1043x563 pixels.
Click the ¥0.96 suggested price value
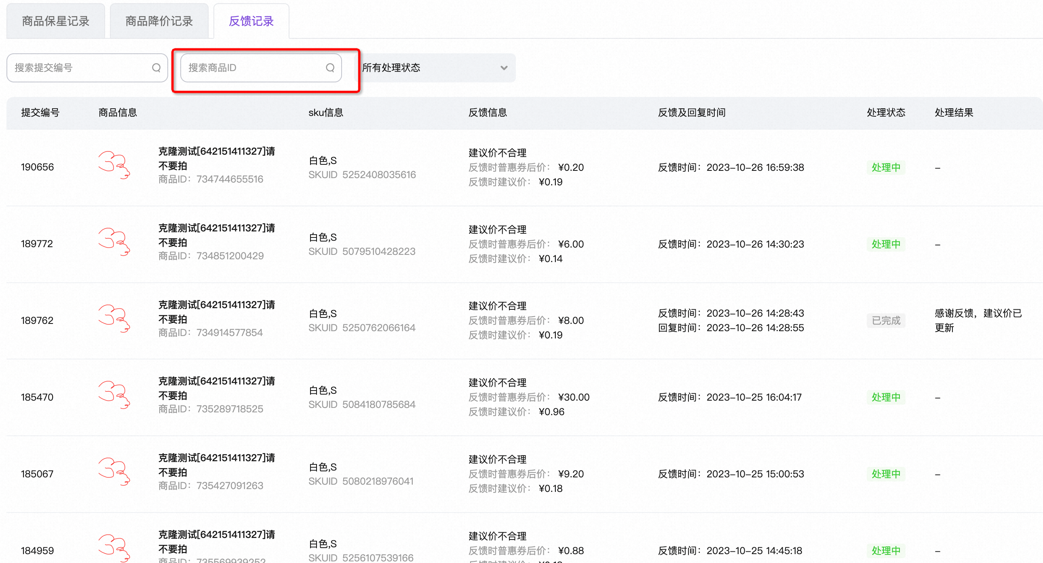(x=551, y=412)
